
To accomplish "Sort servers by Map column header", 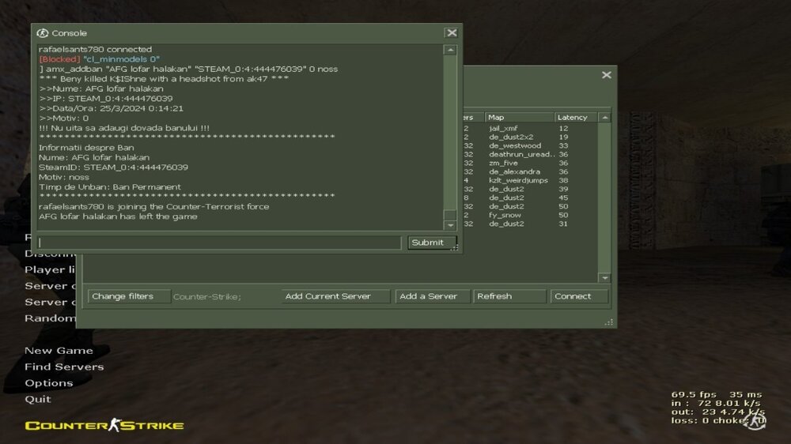I will [519, 118].
